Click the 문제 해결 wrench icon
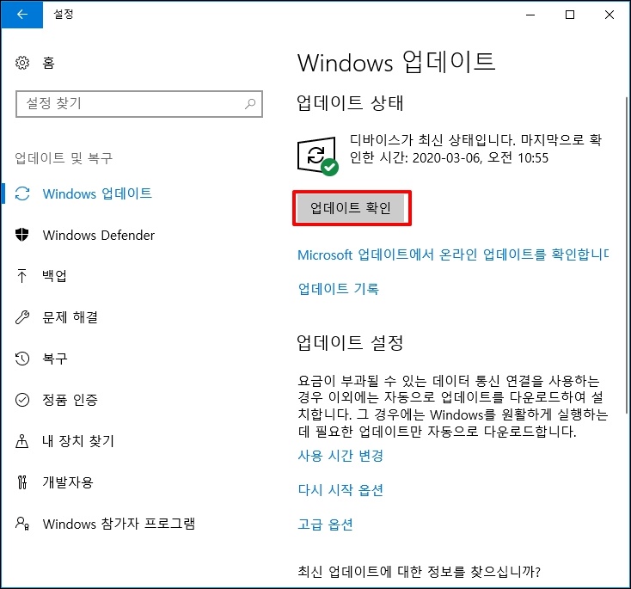631x589 pixels. (22, 317)
